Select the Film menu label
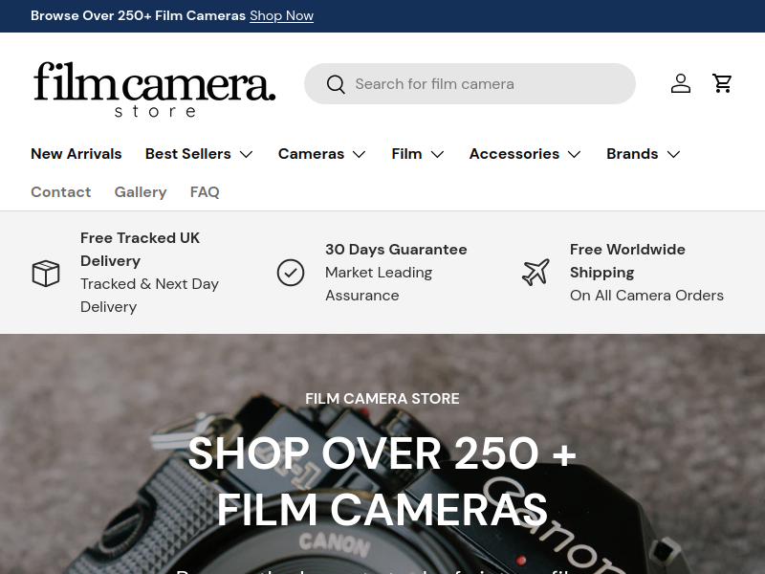 406,154
